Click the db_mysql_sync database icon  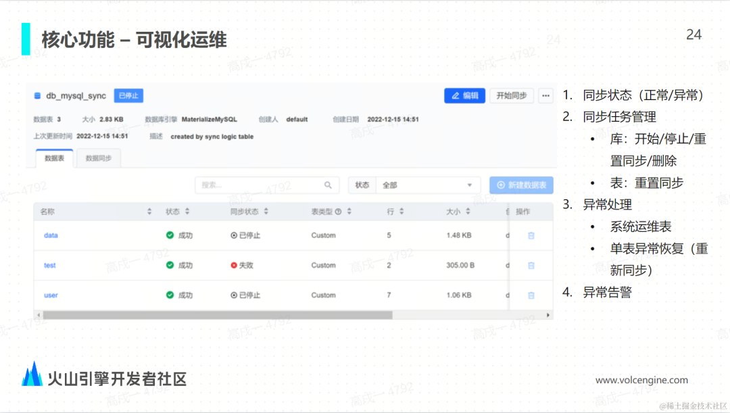point(37,95)
